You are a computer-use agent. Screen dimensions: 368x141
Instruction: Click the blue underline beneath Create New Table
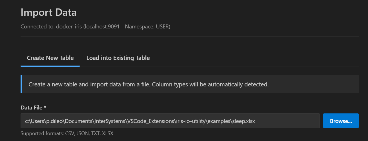pos(50,66)
